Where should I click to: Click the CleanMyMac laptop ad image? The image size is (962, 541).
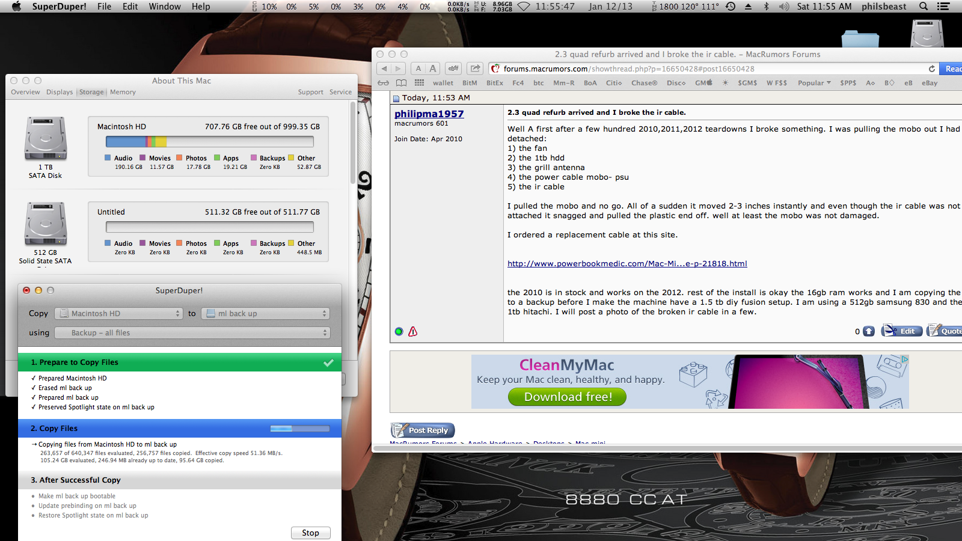(x=800, y=382)
